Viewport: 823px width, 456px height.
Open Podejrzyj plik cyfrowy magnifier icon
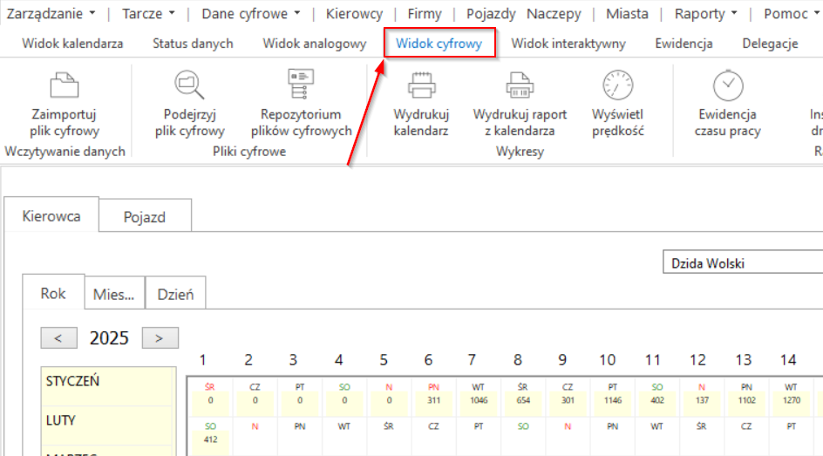[189, 85]
